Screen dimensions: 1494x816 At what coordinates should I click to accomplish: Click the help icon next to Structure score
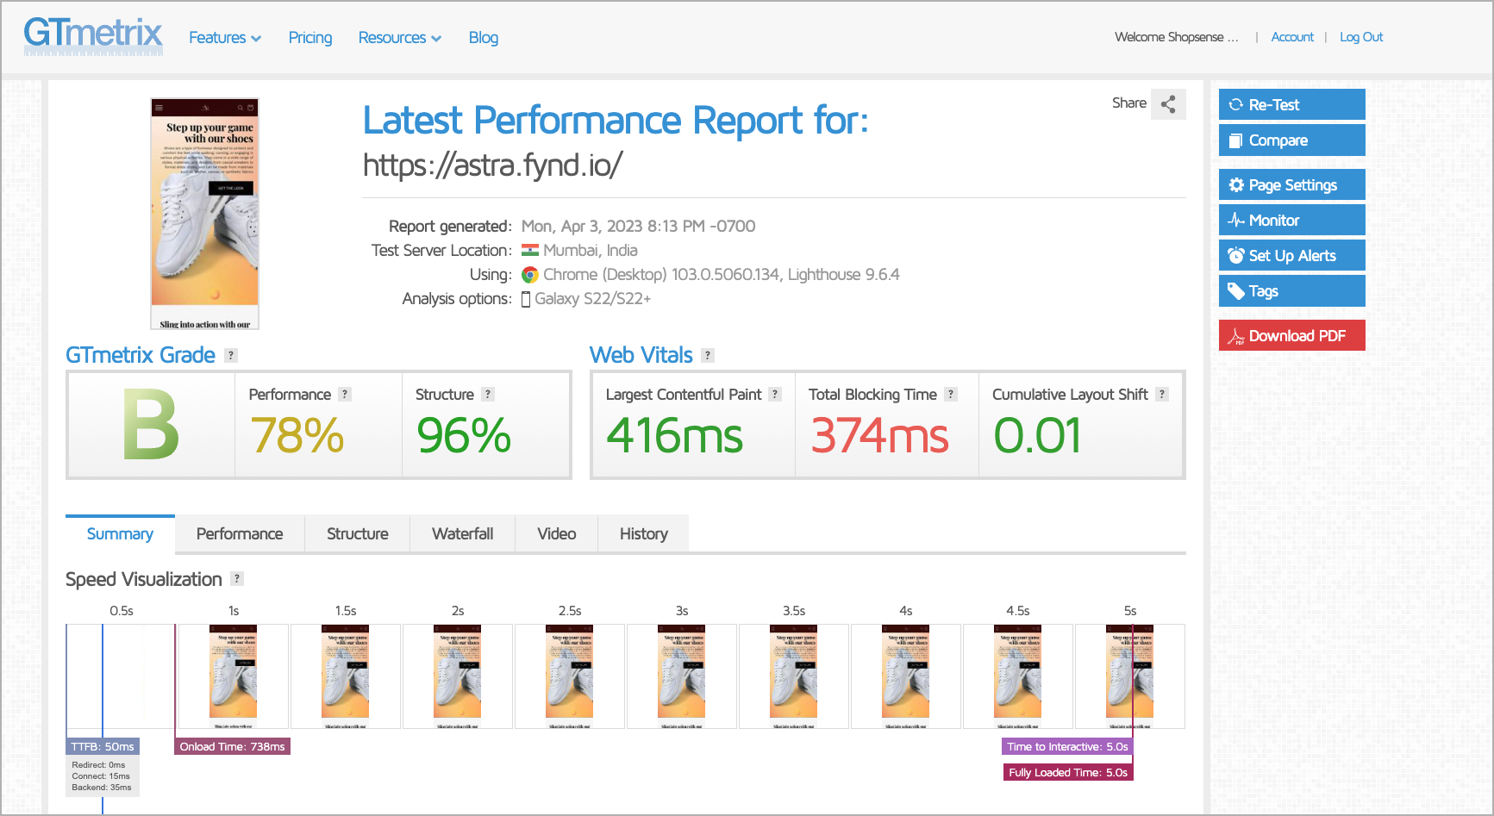488,394
